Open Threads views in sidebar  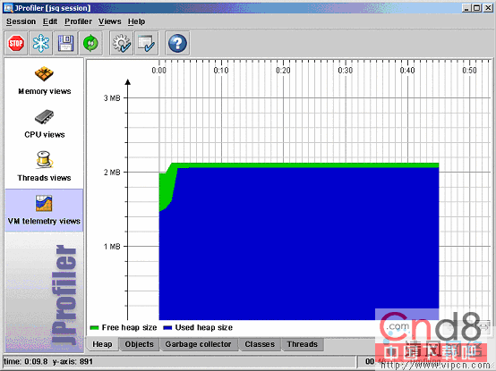(44, 166)
